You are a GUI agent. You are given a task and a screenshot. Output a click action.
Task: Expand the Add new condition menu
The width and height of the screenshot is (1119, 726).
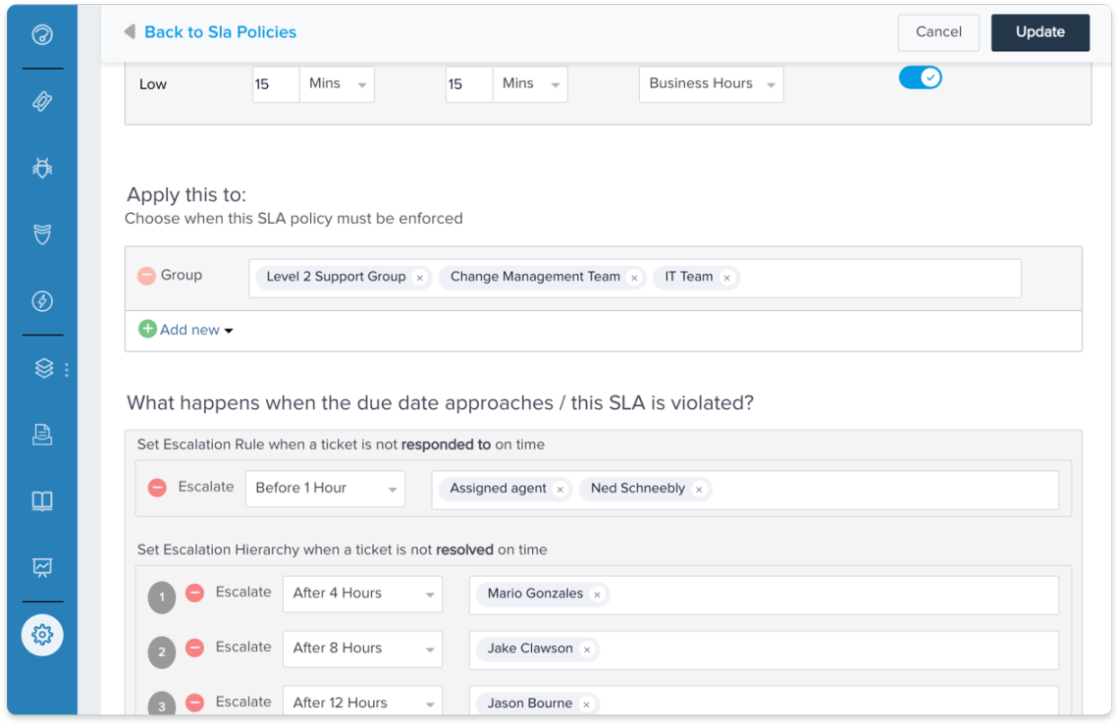[x=186, y=330]
